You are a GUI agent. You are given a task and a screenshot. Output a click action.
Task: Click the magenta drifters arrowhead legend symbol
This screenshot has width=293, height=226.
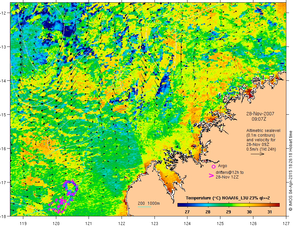211,175
